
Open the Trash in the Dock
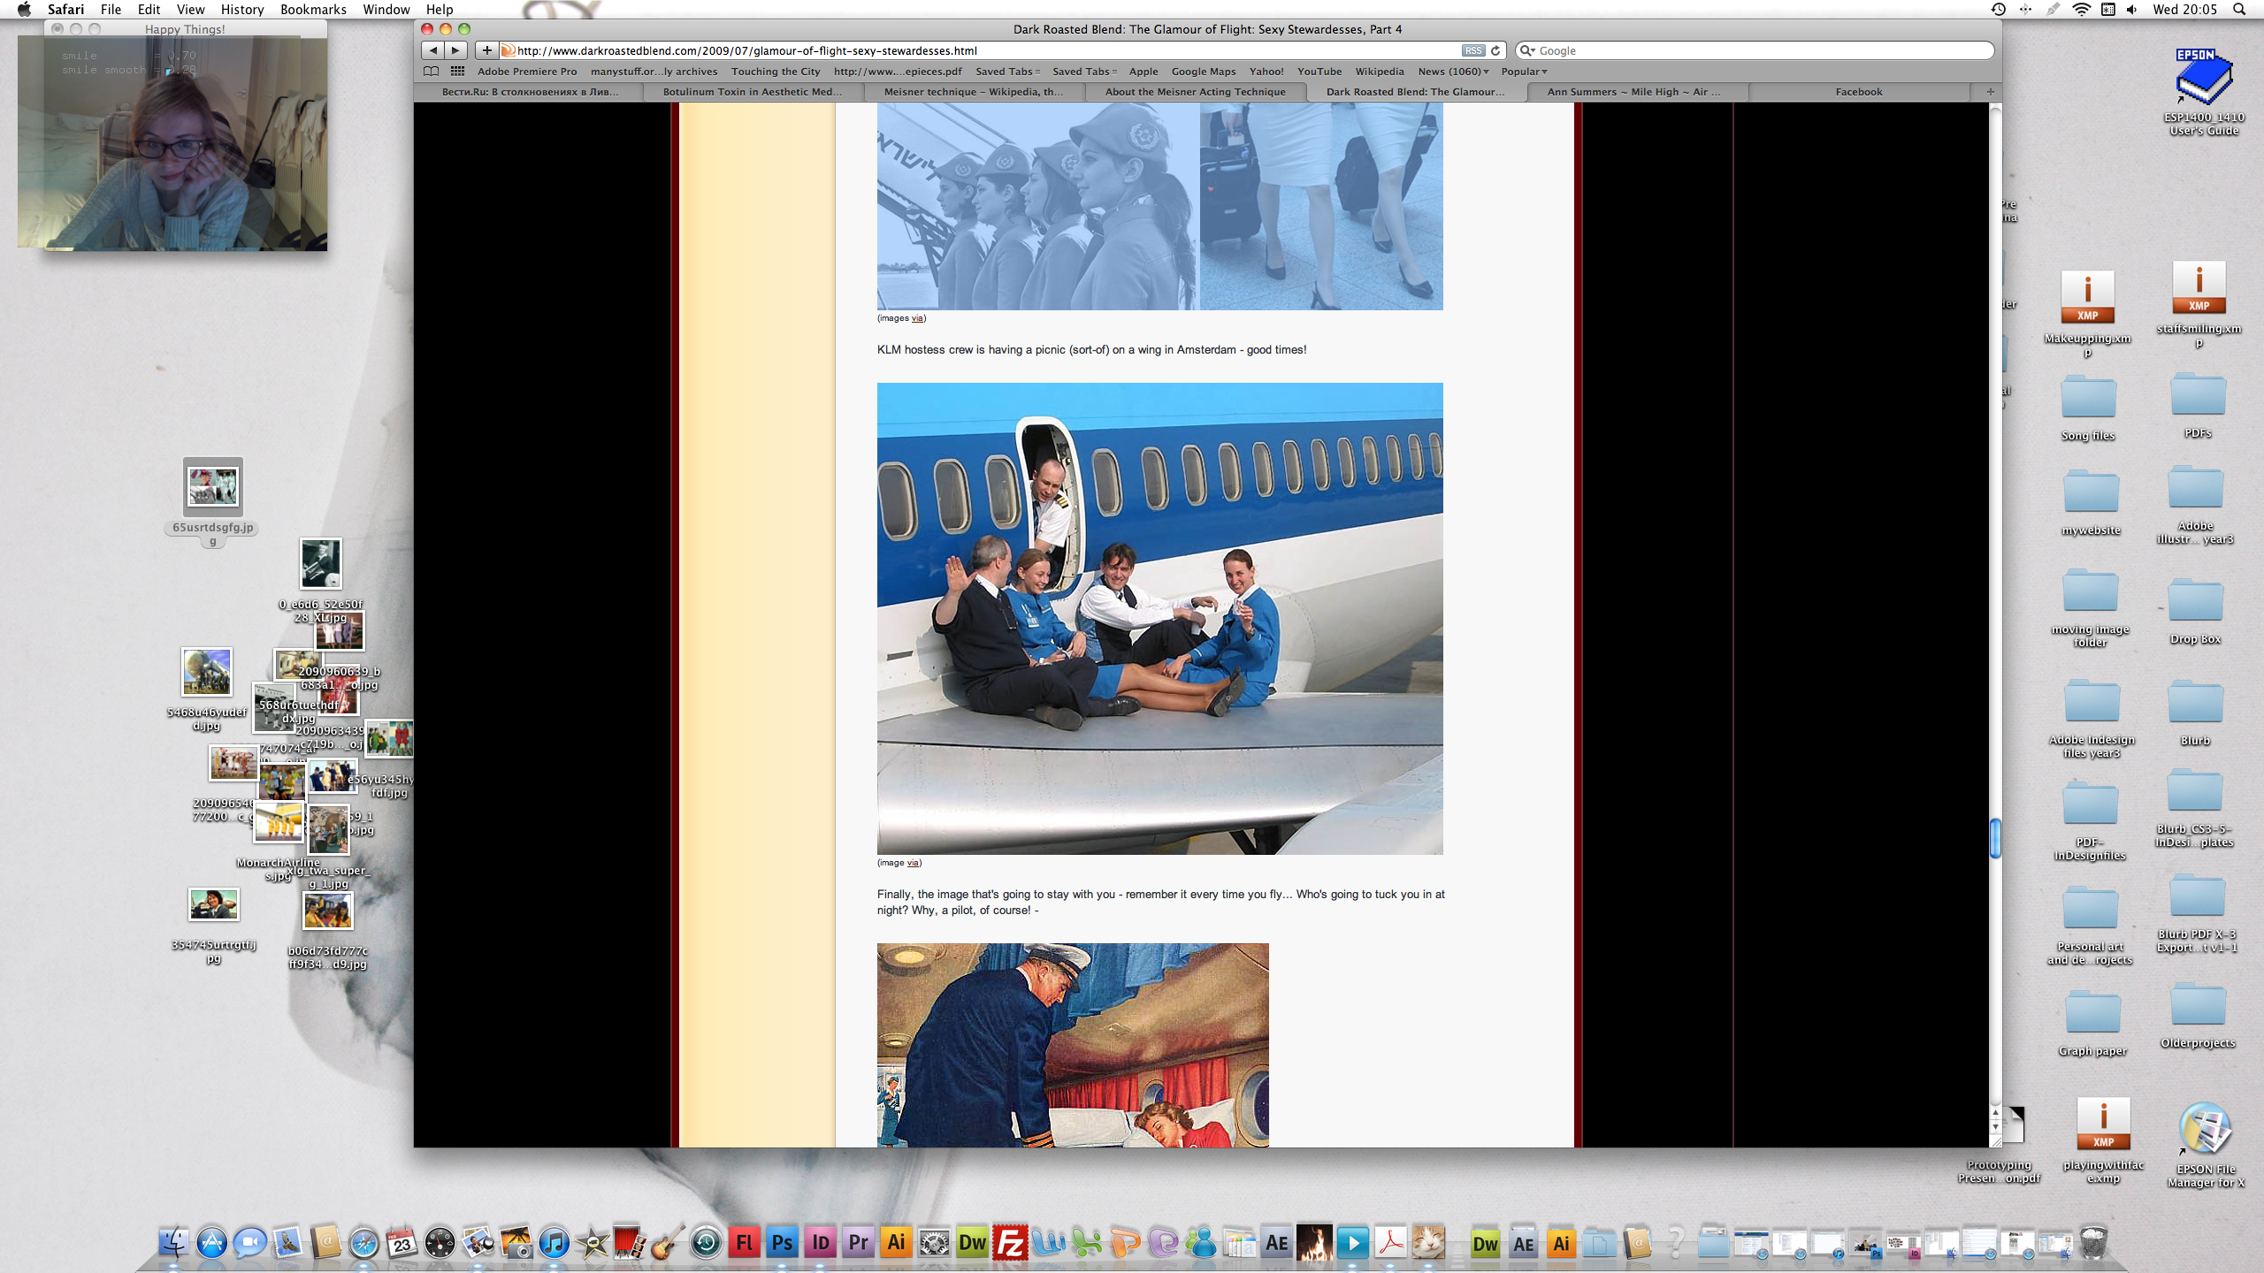pos(2093,1243)
